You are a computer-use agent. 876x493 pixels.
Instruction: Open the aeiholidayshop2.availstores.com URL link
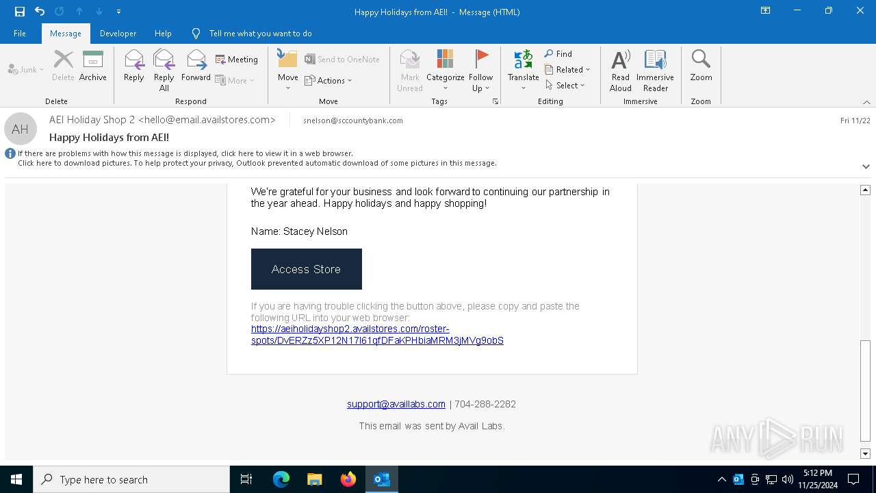(377, 335)
